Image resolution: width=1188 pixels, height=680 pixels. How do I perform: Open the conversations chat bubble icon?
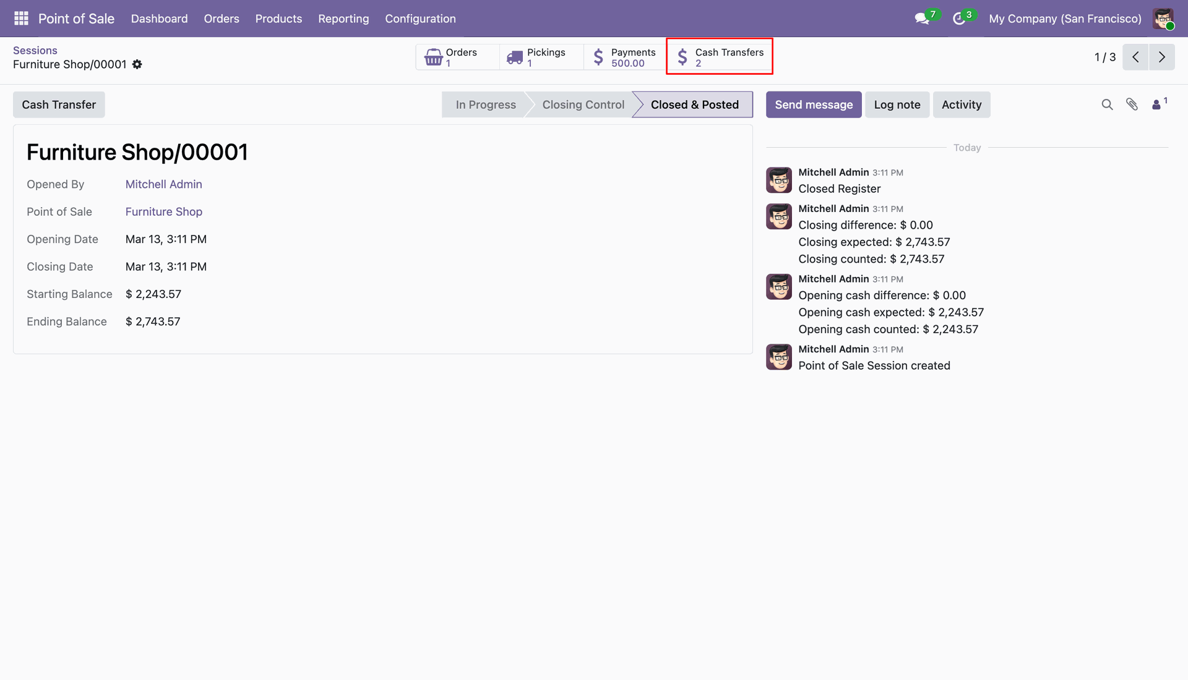pyautogui.click(x=922, y=19)
